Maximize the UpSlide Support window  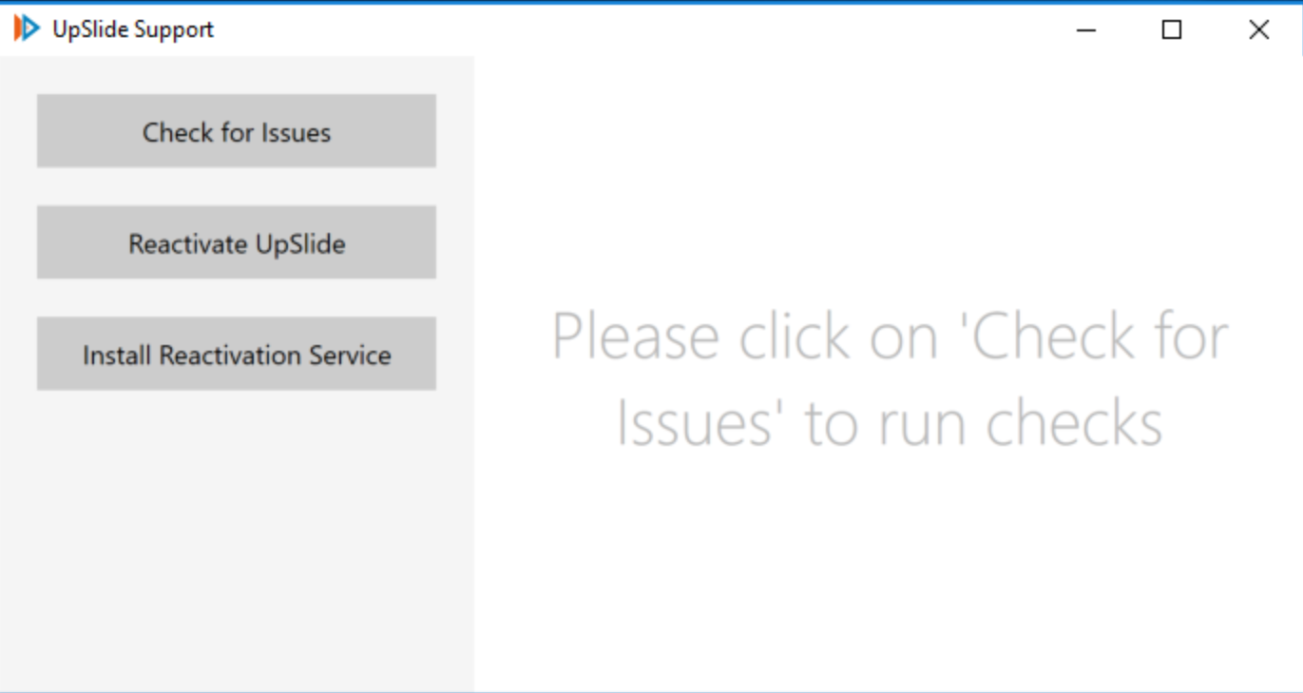(1172, 29)
